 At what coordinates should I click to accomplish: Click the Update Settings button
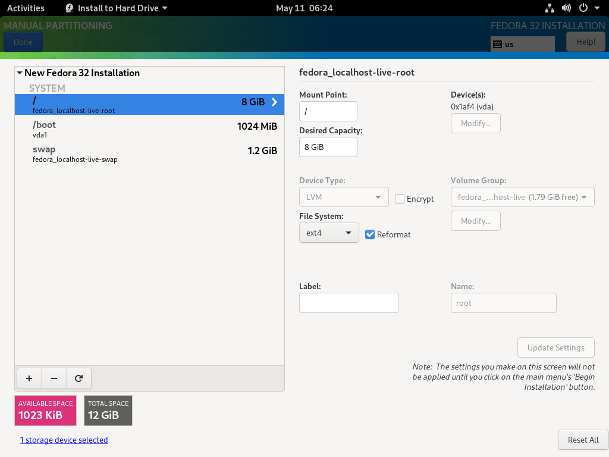click(556, 348)
